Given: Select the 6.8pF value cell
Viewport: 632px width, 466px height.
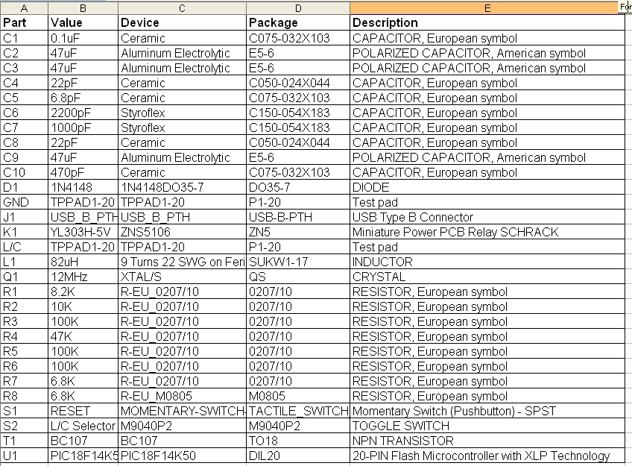Looking at the screenshot, I should (x=83, y=98).
